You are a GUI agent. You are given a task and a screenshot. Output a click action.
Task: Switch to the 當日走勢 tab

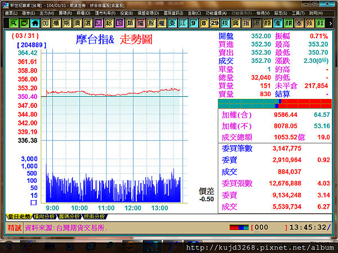point(19,216)
